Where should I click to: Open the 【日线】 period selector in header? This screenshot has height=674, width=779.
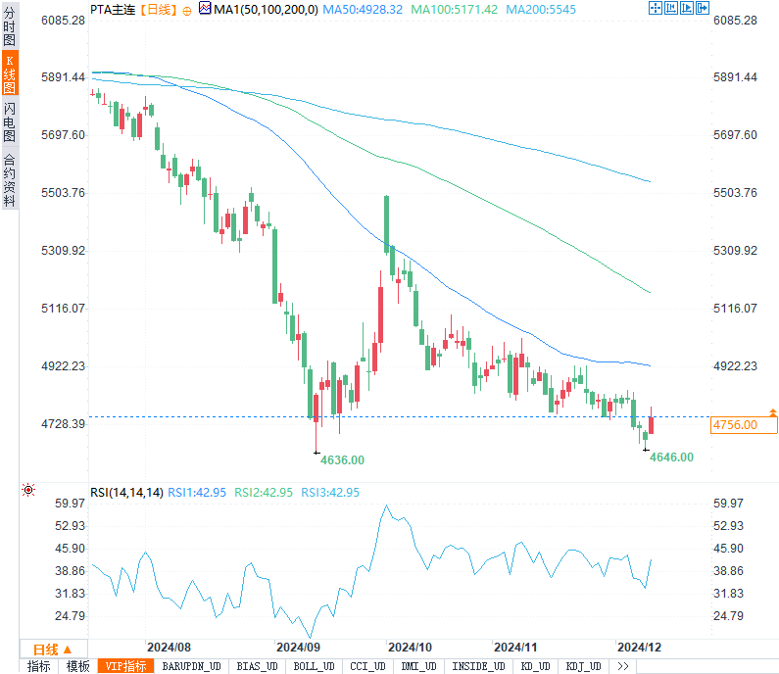coord(157,10)
